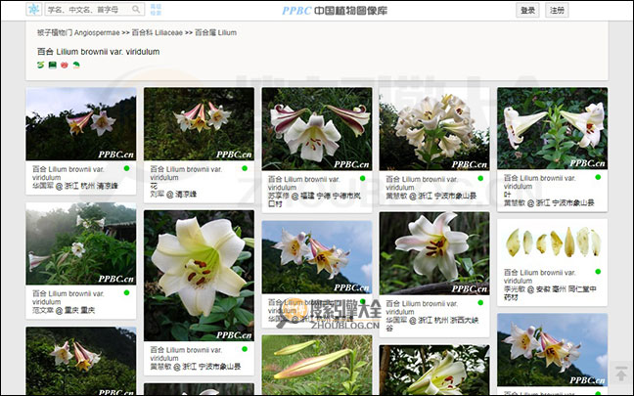Click the 登录 login button
Viewport: 634px width, 396px height.
click(x=527, y=10)
